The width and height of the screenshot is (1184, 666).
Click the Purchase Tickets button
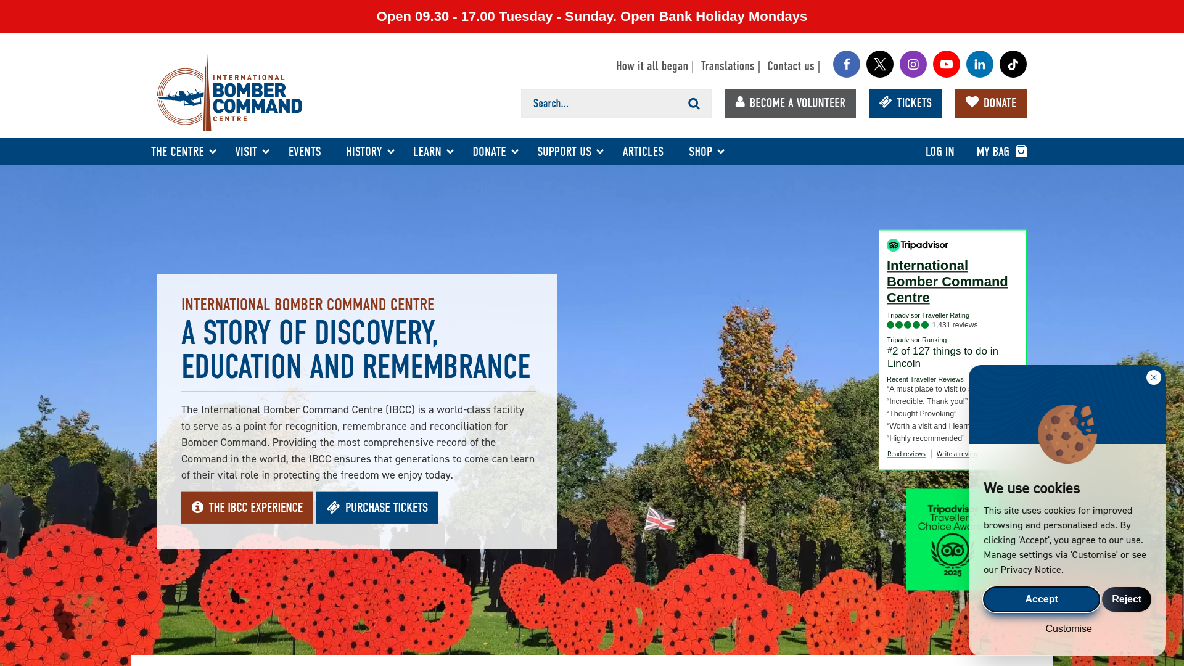377,508
